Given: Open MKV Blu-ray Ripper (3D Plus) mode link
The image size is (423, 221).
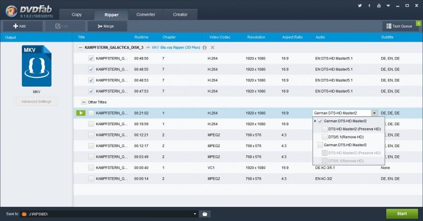Looking at the screenshot, I should [x=176, y=47].
